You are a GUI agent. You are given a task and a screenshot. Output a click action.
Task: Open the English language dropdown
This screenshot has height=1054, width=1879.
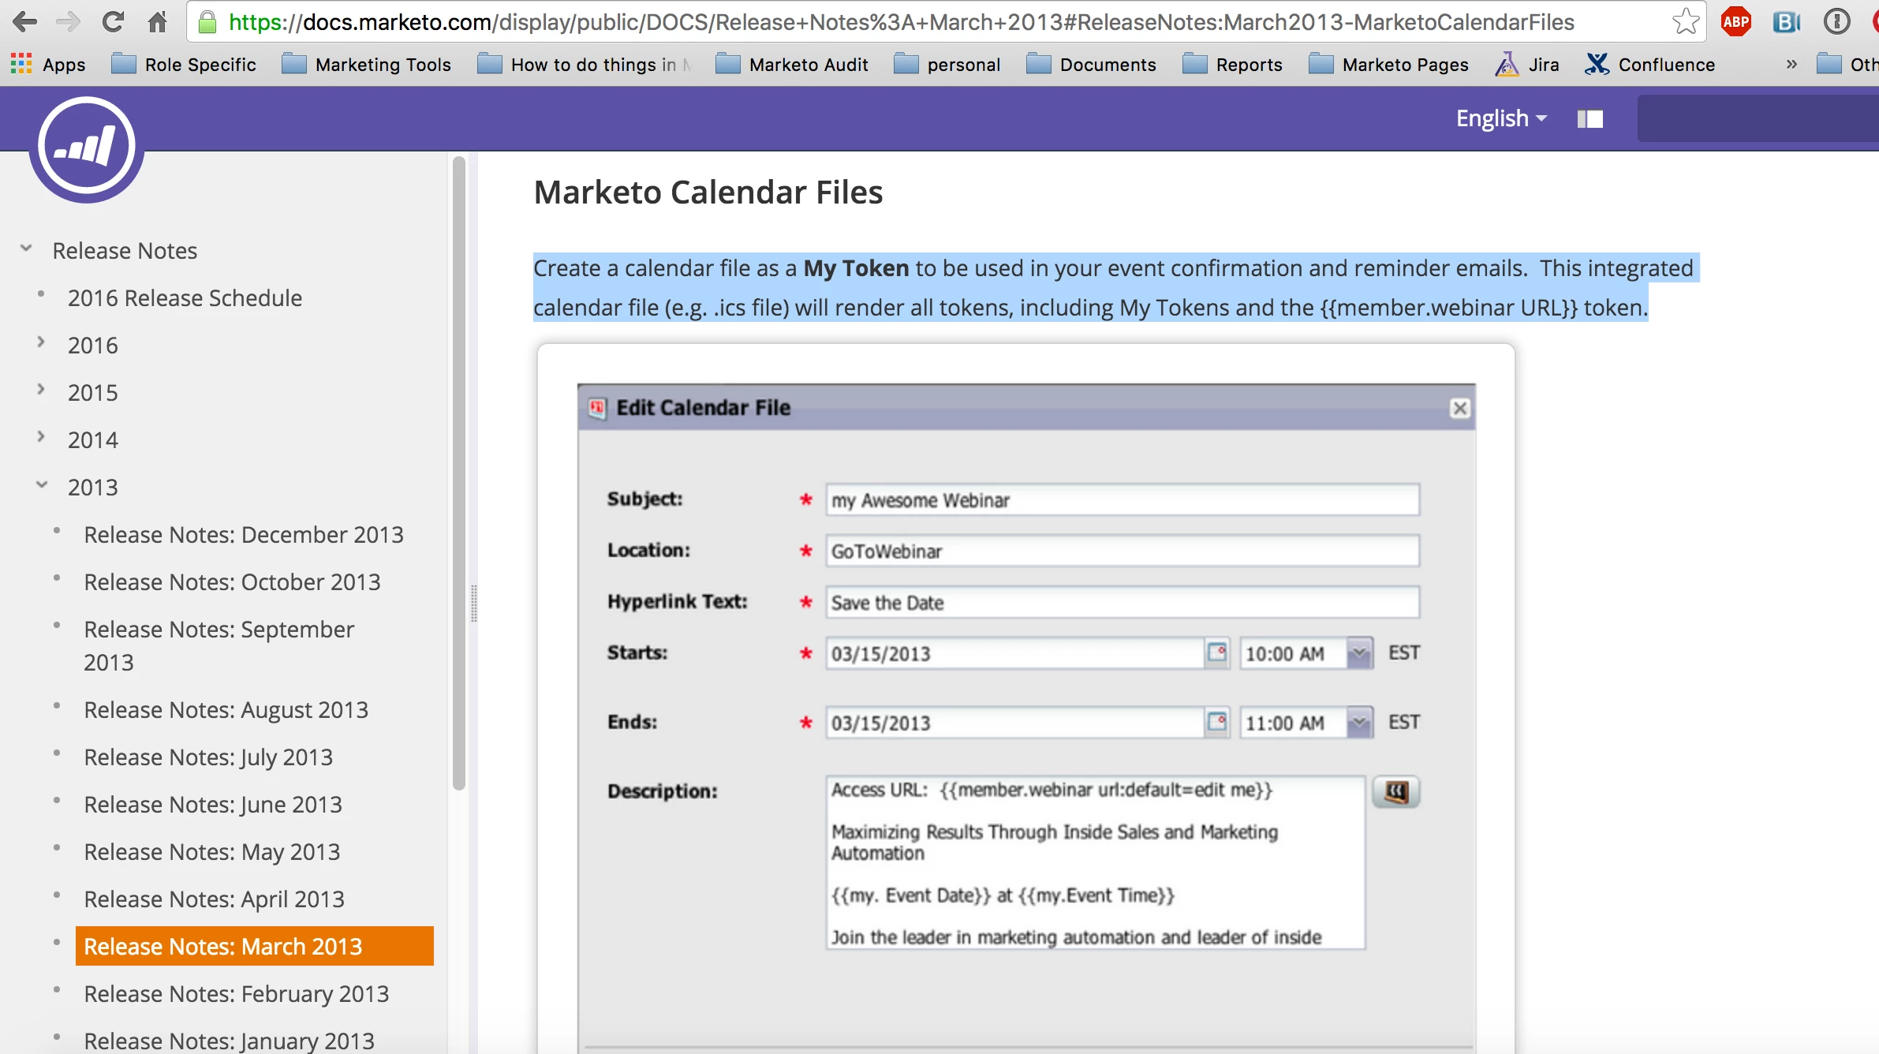(1500, 118)
